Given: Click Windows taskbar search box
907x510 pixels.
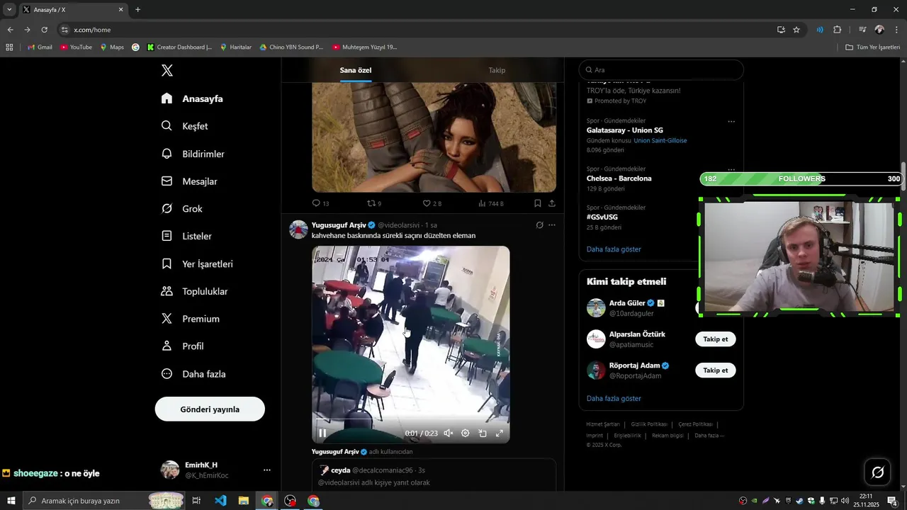Looking at the screenshot, I should click(x=104, y=501).
